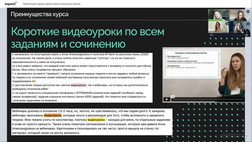Click heading 'Короткие видеоуроки по всем'

tap(88, 32)
